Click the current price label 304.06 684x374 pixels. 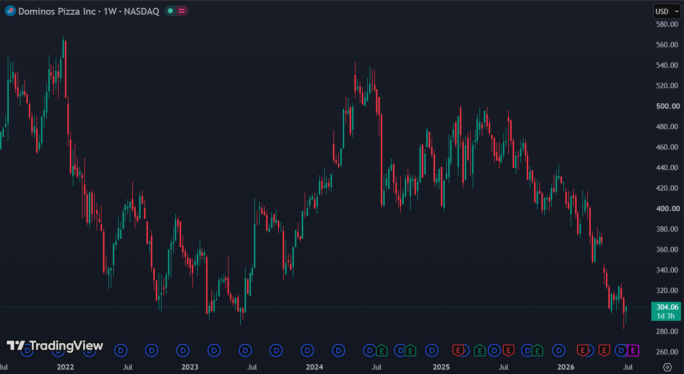tap(666, 307)
